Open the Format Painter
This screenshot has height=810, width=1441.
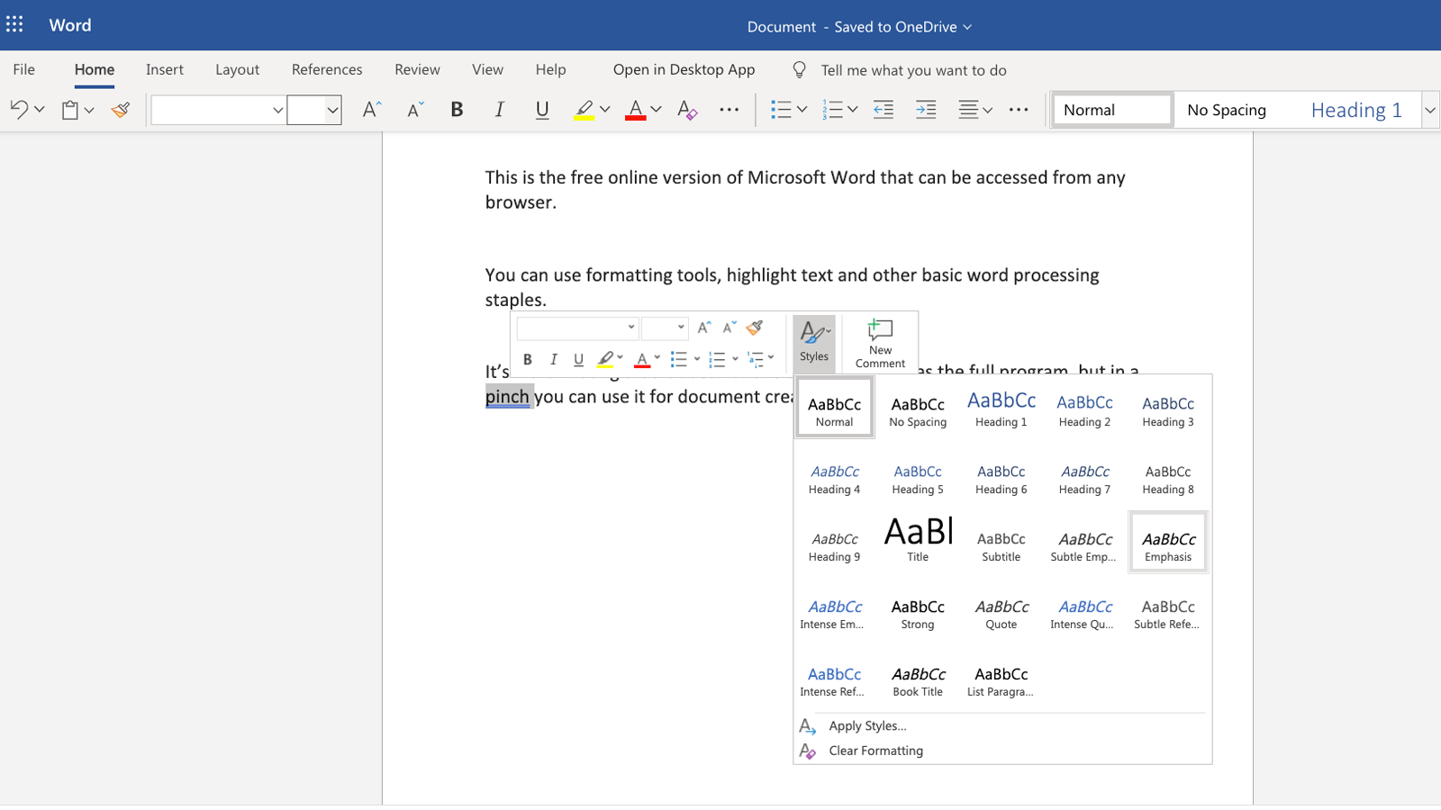click(120, 109)
